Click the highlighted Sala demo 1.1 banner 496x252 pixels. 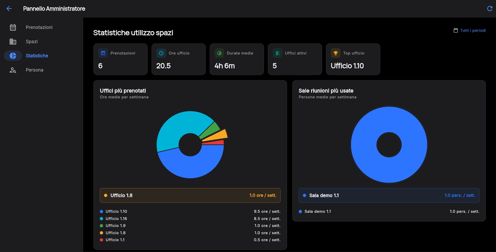click(x=389, y=195)
